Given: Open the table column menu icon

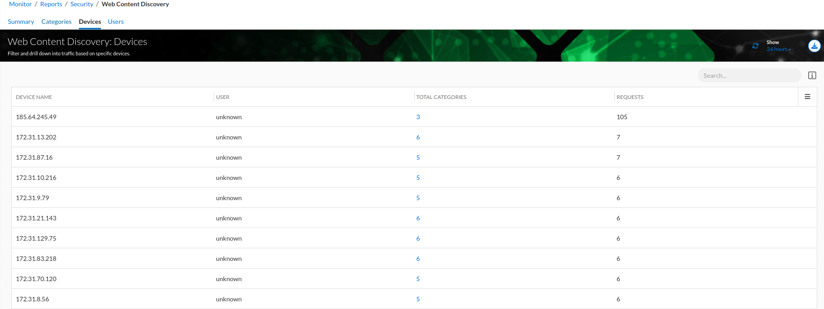Looking at the screenshot, I should 807,97.
